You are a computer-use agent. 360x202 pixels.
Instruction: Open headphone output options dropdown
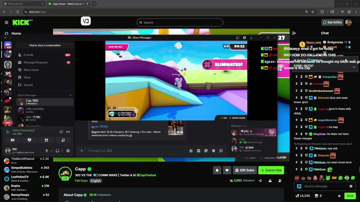62,151
